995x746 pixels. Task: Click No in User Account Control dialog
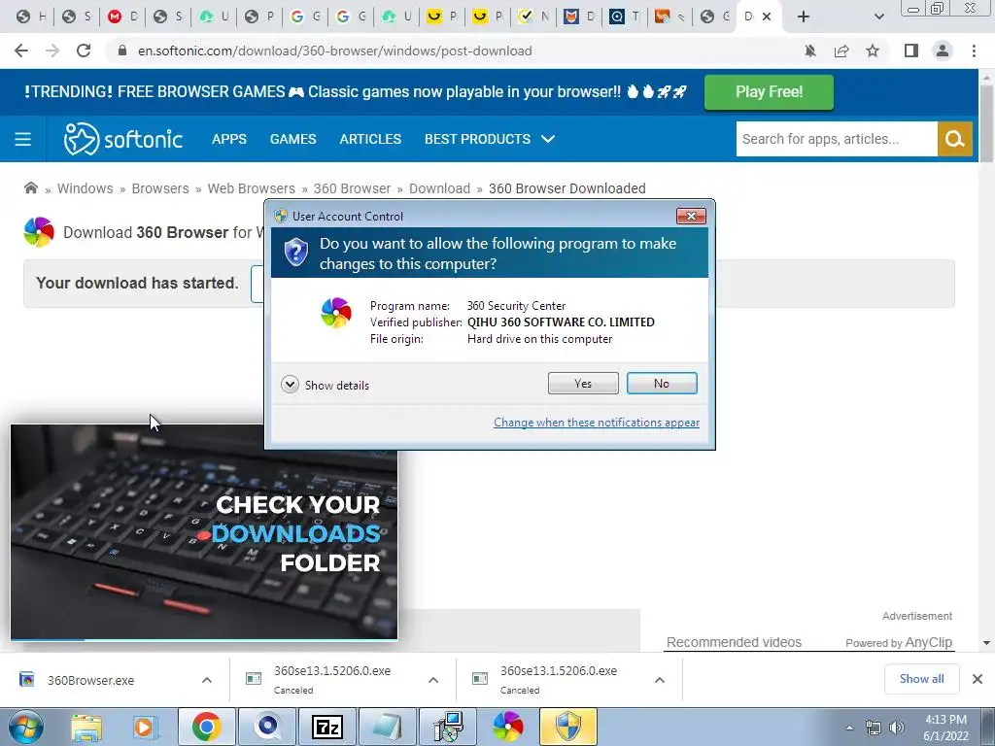point(661,383)
